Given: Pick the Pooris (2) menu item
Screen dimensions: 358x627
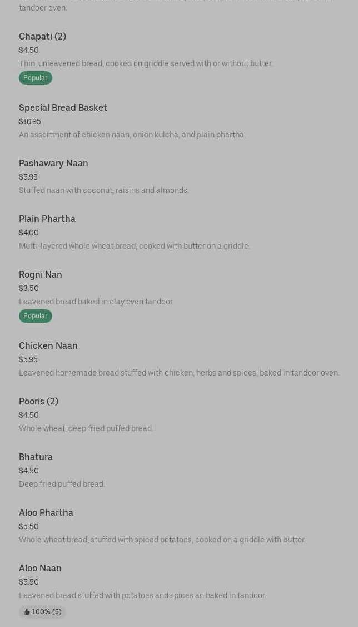Looking at the screenshot, I should [x=38, y=402].
